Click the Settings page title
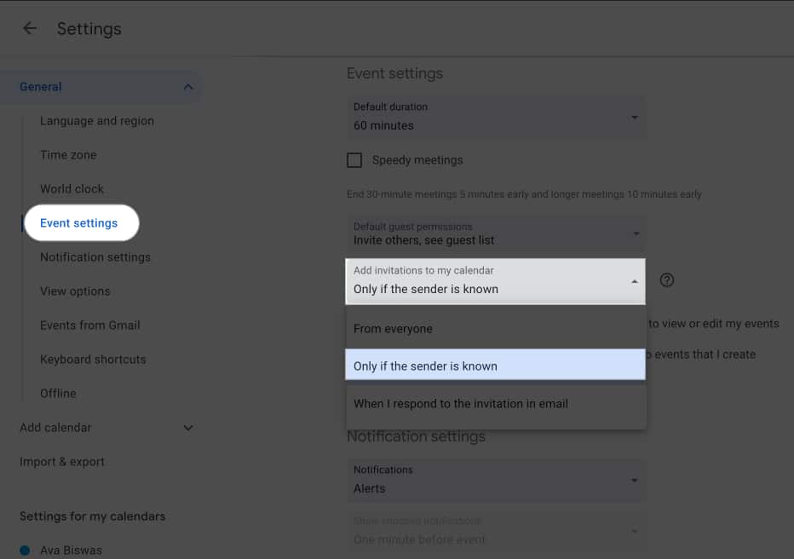The height and width of the screenshot is (559, 794). 89,29
